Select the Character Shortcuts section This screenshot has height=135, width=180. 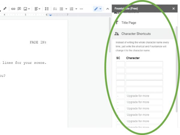(136, 34)
